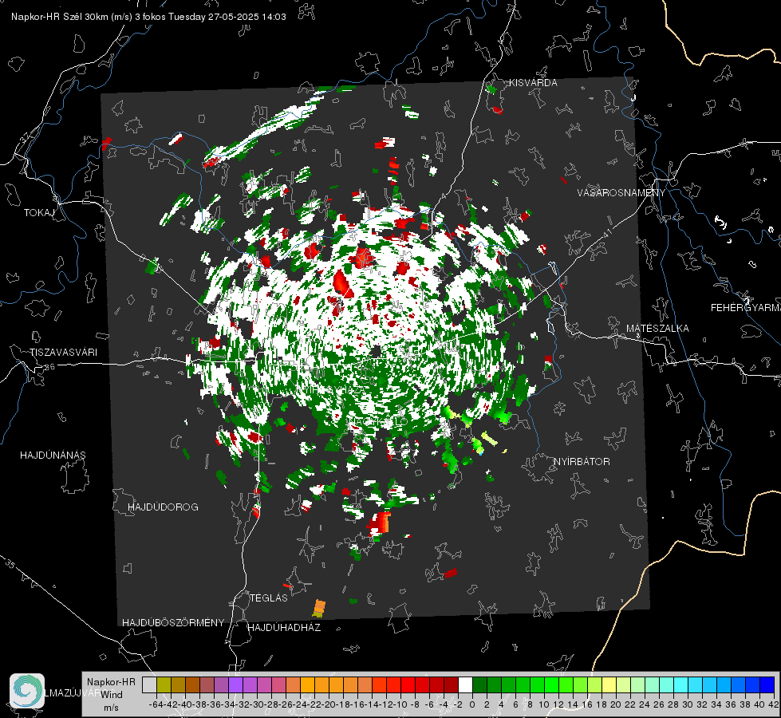The width and height of the screenshot is (781, 718).
Task: Click the Napkor-HR legend title
Action: (111, 682)
